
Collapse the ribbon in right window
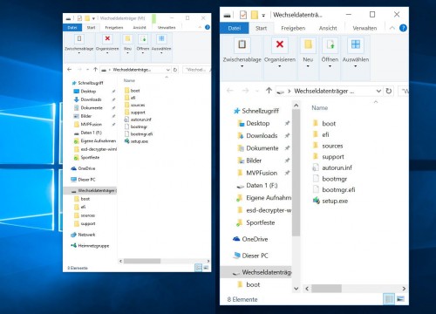(x=392, y=28)
